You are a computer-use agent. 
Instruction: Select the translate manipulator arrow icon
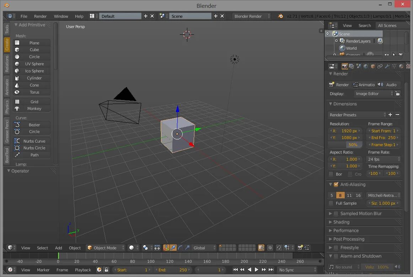point(173,248)
